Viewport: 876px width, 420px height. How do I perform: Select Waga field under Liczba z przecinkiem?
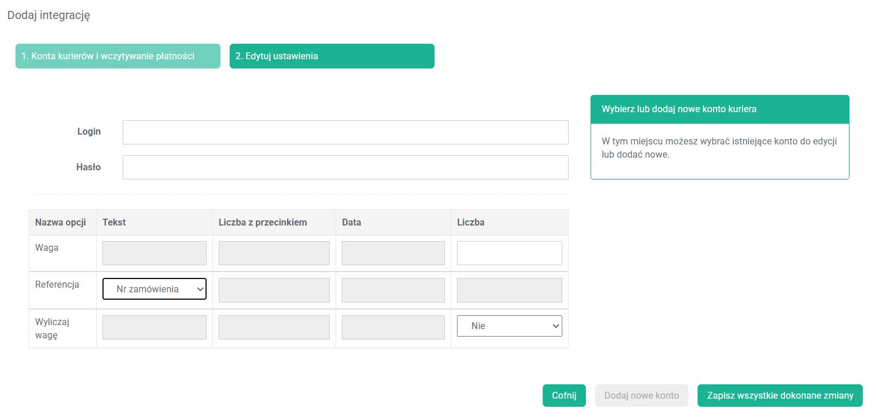(274, 253)
